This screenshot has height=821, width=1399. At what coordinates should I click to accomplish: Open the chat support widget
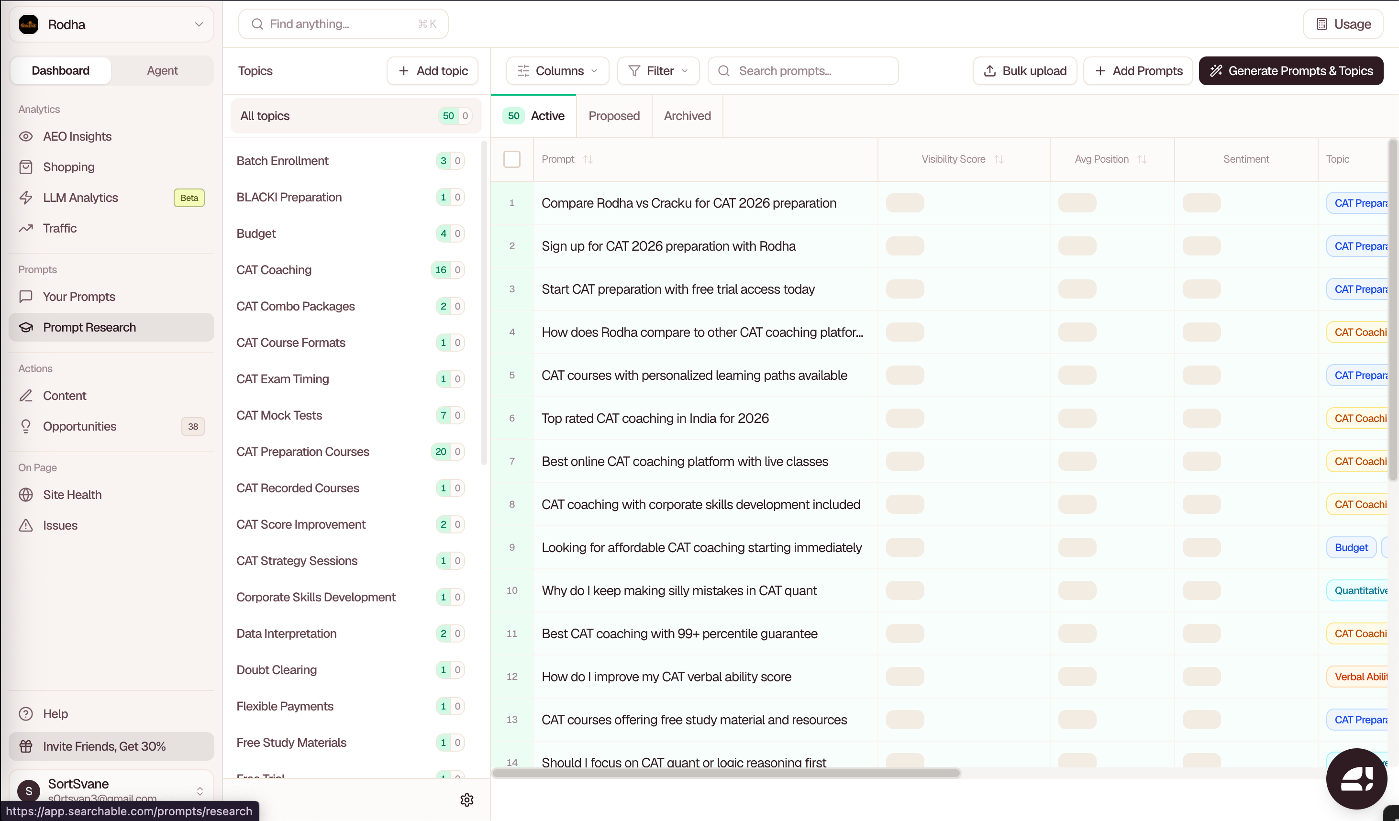point(1356,779)
